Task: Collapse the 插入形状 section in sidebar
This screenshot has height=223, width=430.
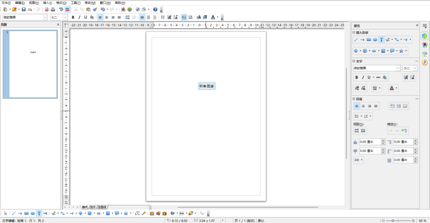Action: [354, 33]
